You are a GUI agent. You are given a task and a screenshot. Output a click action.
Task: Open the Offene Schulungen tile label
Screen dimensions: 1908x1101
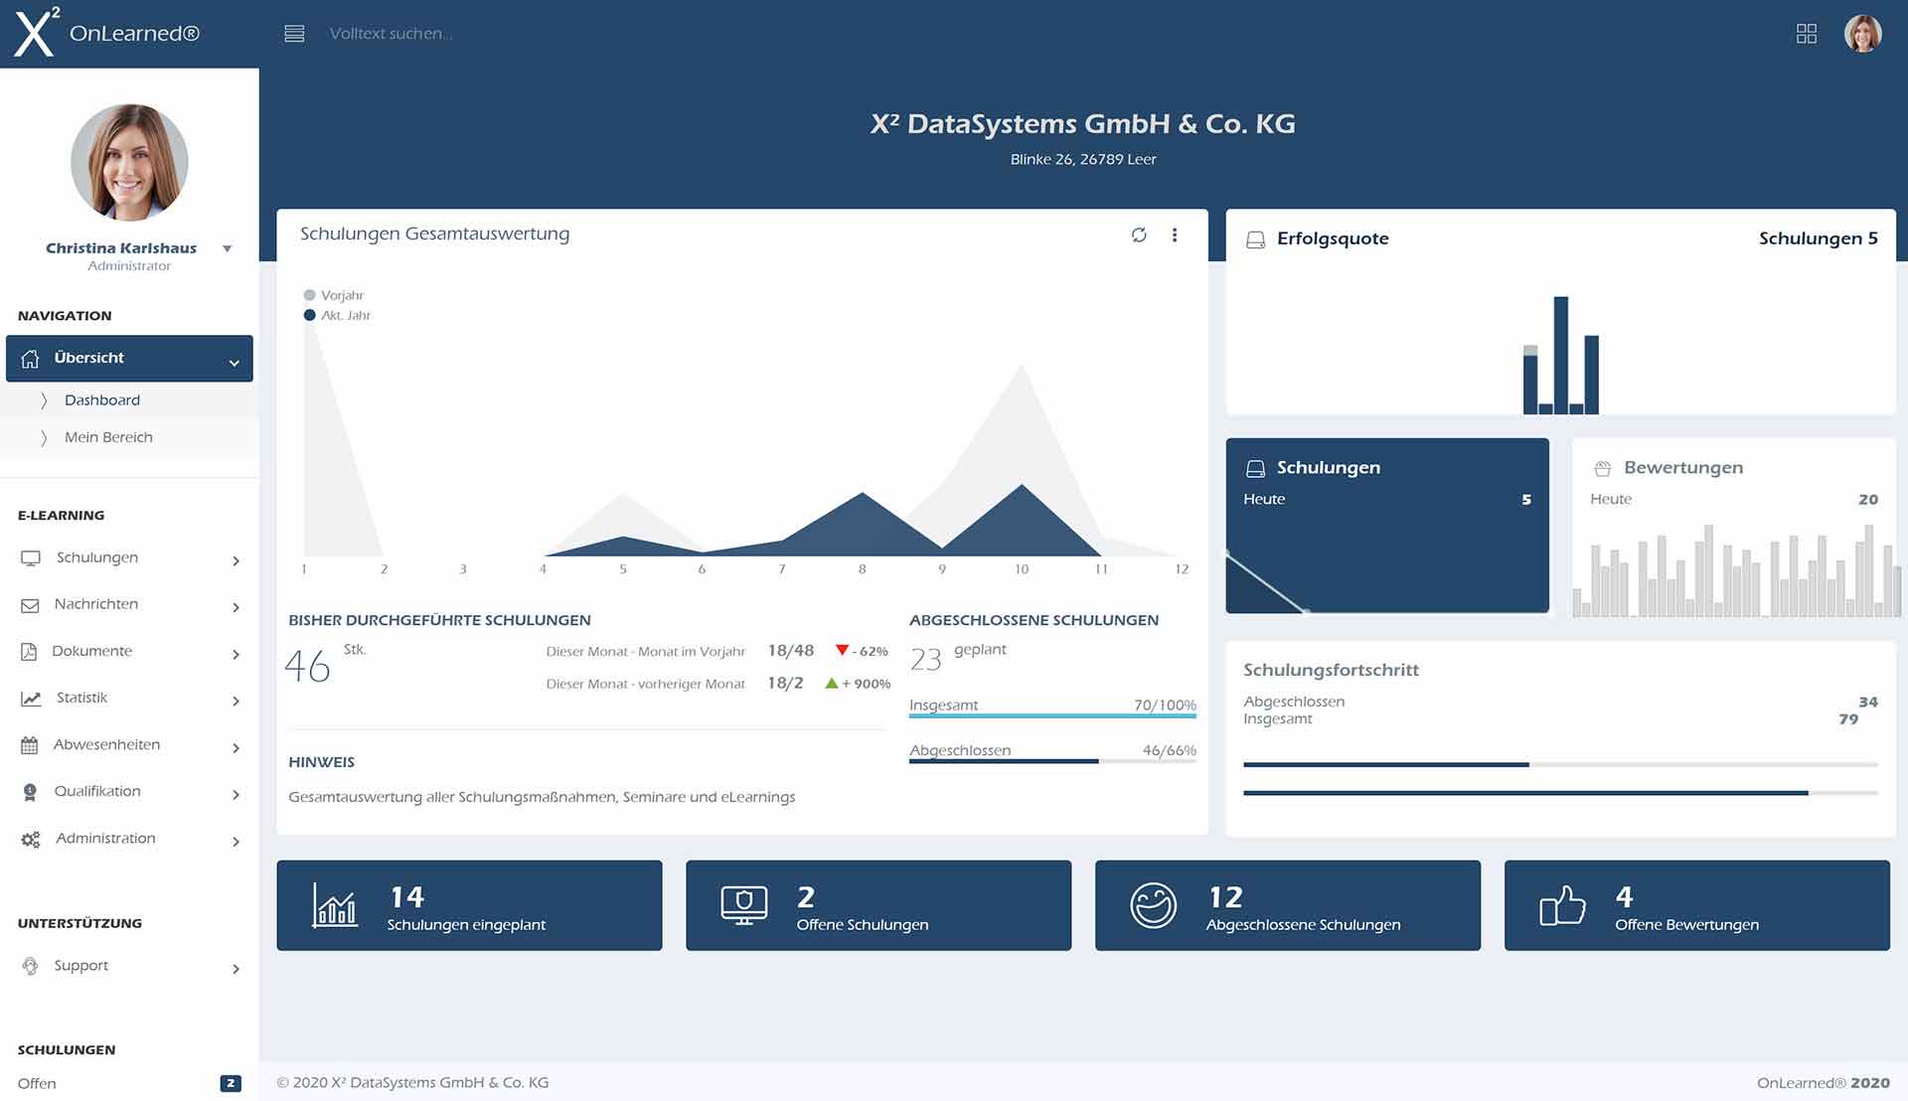coord(863,925)
